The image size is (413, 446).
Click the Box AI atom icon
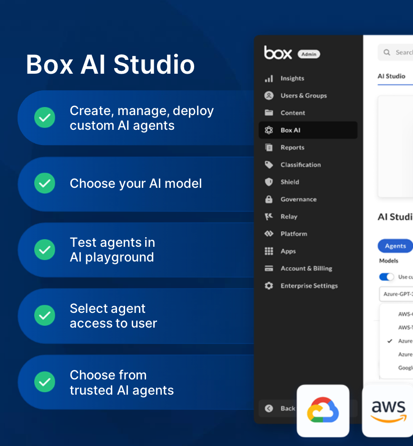click(x=269, y=130)
